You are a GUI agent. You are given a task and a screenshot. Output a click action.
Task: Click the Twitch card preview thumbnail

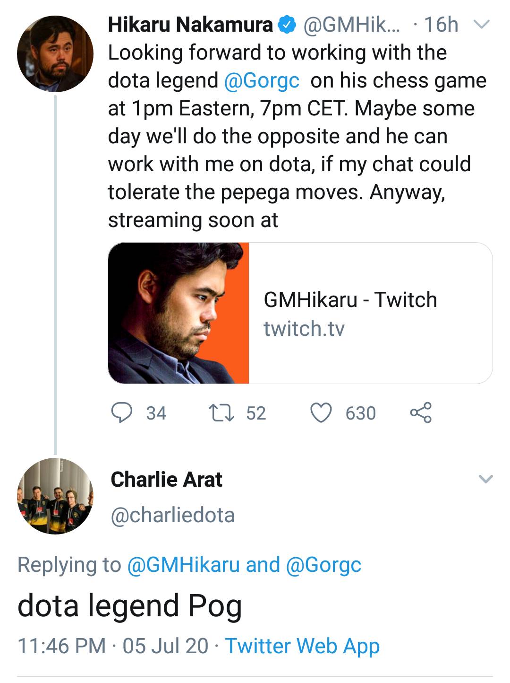click(178, 313)
